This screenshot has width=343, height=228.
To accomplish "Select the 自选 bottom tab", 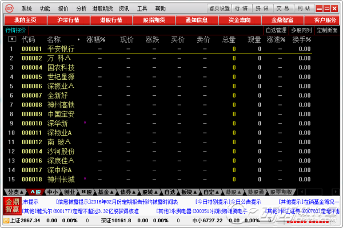I will 170,192.
